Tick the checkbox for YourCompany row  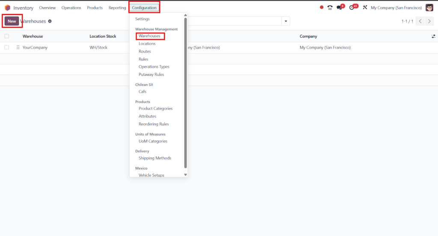[x=7, y=47]
